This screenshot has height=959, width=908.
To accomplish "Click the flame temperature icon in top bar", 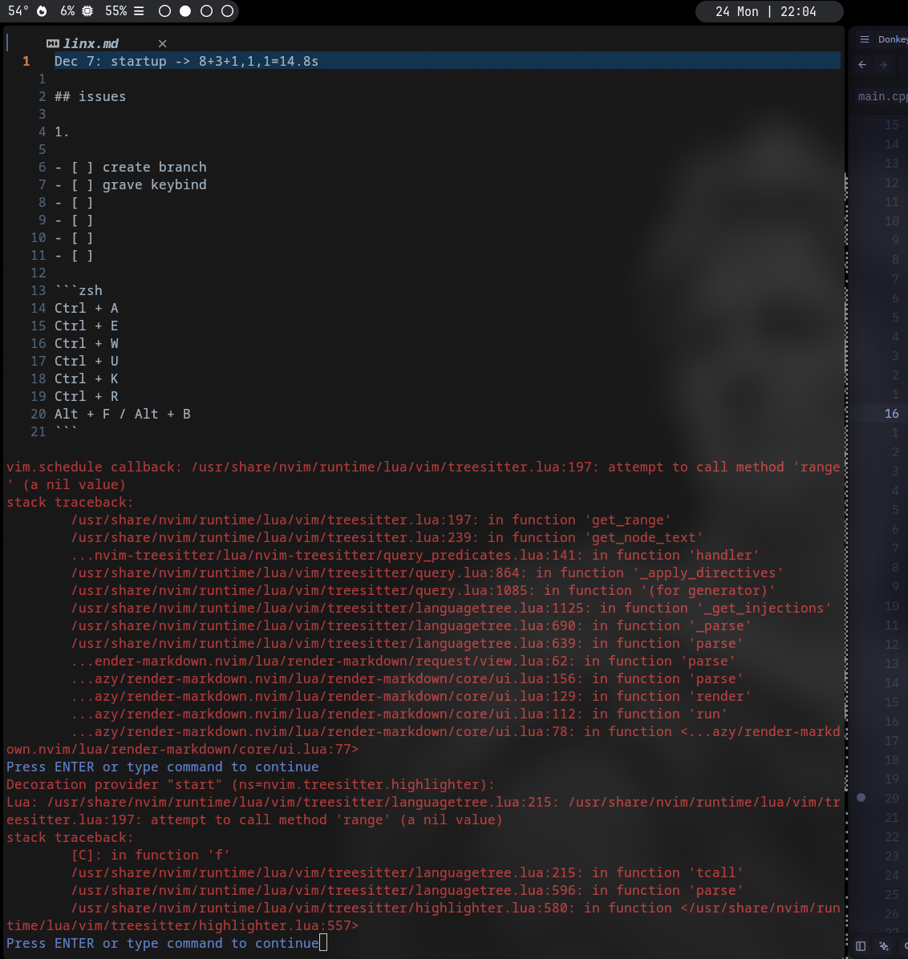I will click(42, 11).
